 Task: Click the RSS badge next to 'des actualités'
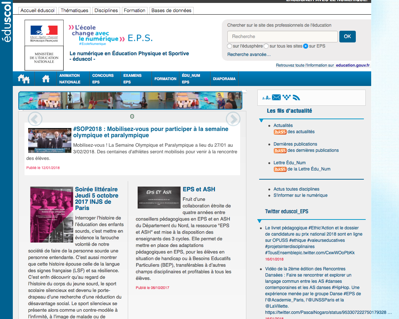click(x=280, y=132)
